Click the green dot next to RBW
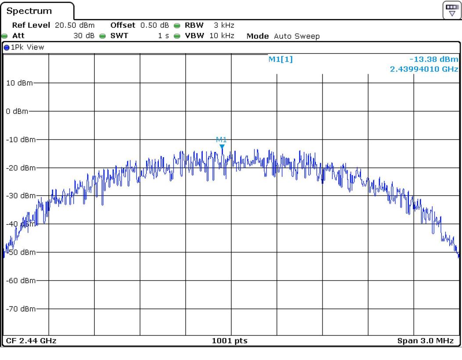The height and width of the screenshot is (360, 462). tap(177, 25)
